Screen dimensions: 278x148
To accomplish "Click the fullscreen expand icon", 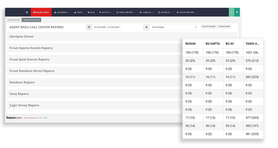I will pos(231,12).
